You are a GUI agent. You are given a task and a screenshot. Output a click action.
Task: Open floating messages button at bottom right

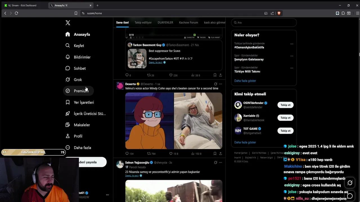click(x=350, y=196)
